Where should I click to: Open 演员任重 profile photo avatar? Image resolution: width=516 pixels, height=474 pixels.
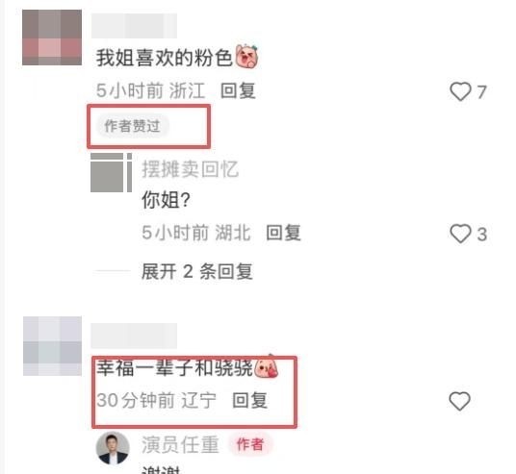coord(113,448)
